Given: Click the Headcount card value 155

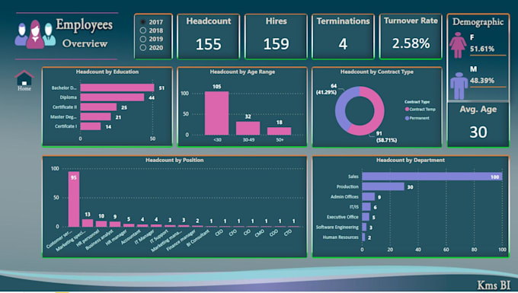Looking at the screenshot, I should (x=208, y=44).
